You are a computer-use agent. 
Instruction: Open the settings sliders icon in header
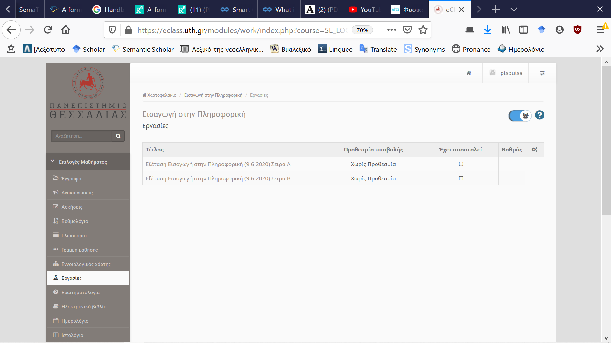pos(542,73)
